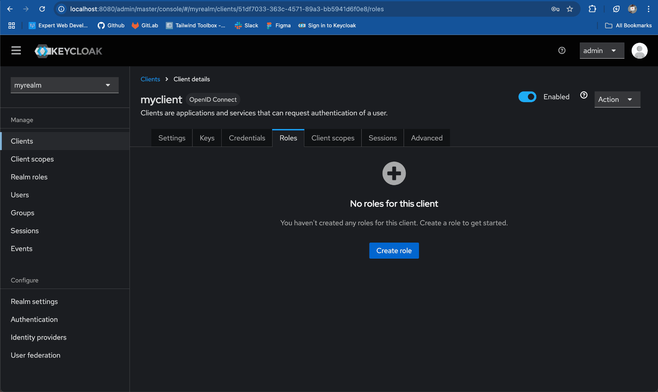The image size is (658, 392).
Task: Follow the Clients breadcrumb link
Action: [x=150, y=79]
